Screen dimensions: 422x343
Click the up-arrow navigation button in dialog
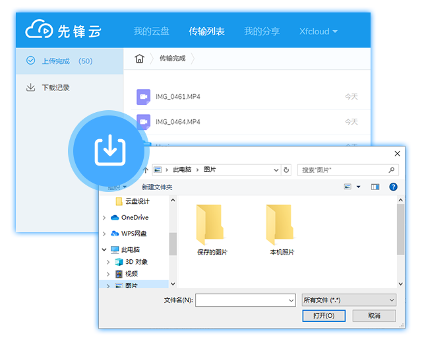tap(146, 170)
